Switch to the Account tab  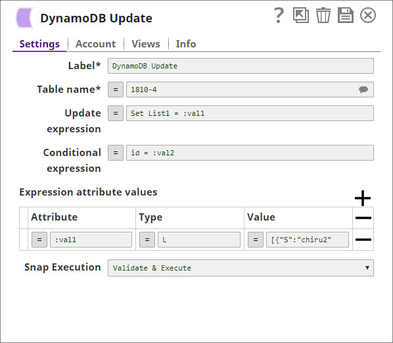(96, 44)
